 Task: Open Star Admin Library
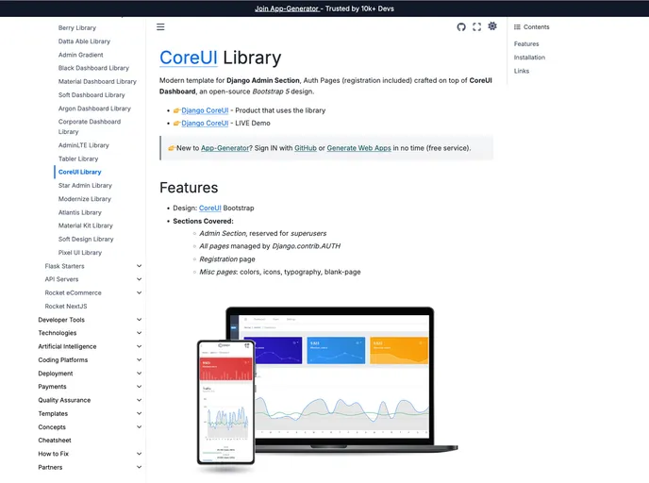(85, 186)
